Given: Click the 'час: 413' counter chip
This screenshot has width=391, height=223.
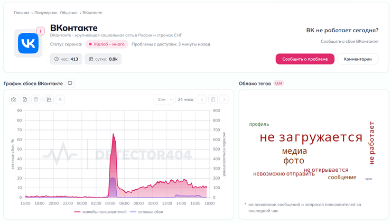Looking at the screenshot, I should [66, 59].
